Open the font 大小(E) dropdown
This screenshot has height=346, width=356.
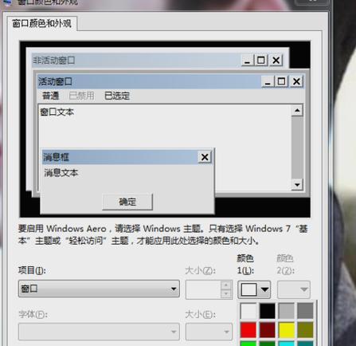click(209, 332)
